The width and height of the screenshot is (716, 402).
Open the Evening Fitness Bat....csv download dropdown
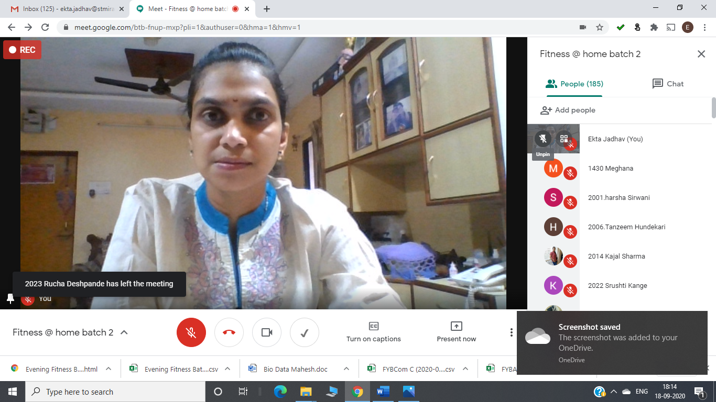click(x=226, y=368)
